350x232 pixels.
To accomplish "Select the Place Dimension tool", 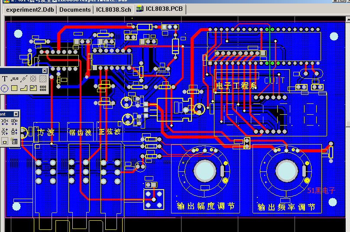I will click(24, 79).
